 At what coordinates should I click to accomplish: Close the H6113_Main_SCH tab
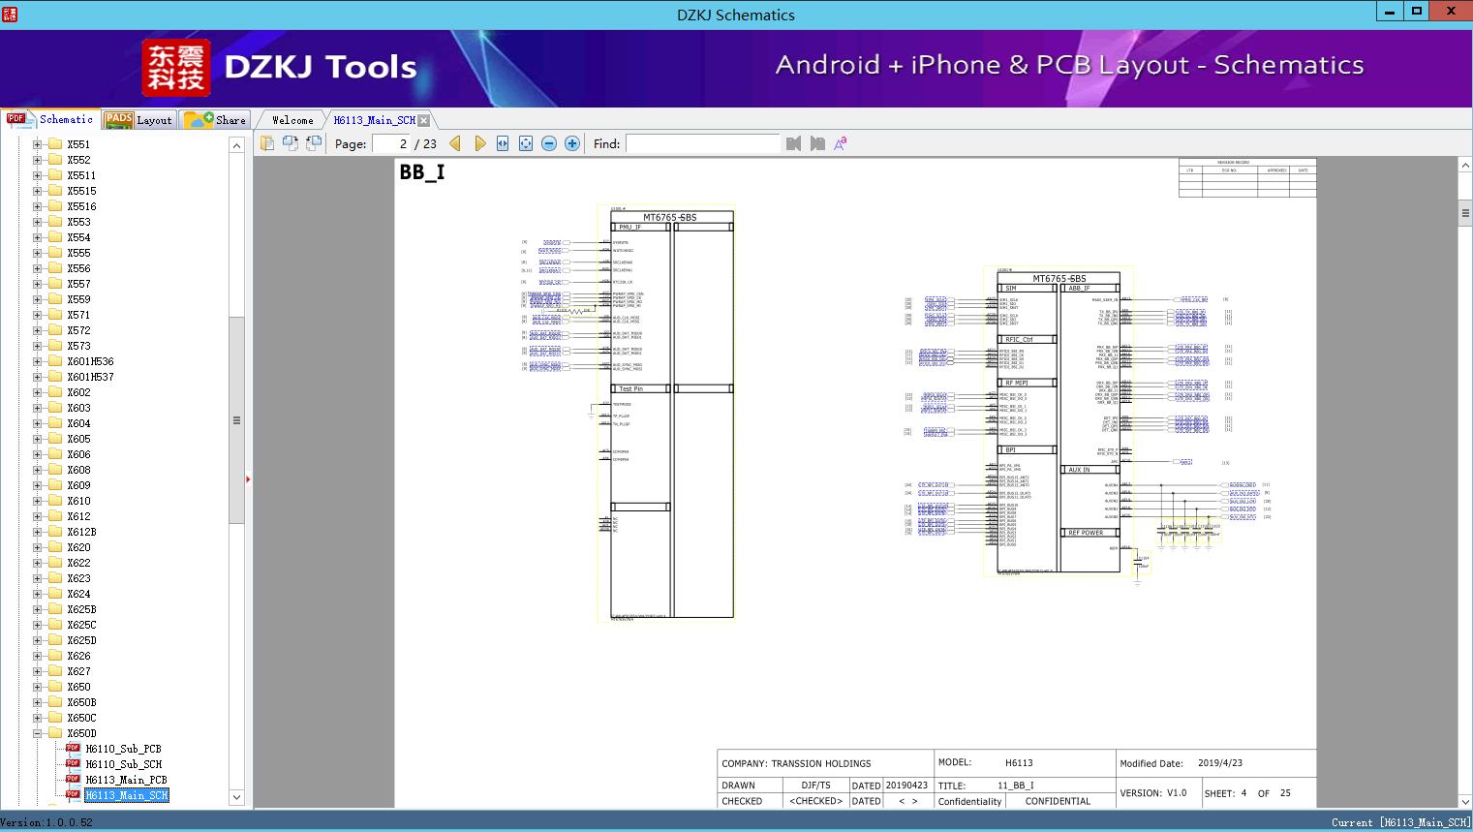point(424,120)
